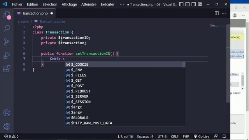Image resolution: width=249 pixels, height=140 pixels.
Task: Select $_SERVER suggestion
Action: tap(125, 96)
